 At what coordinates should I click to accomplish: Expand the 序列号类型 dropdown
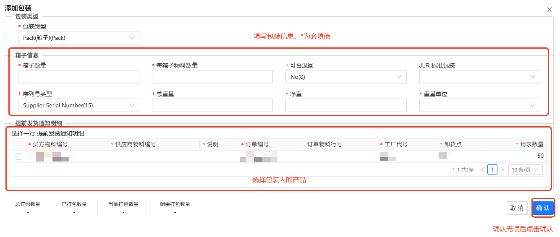79,105
